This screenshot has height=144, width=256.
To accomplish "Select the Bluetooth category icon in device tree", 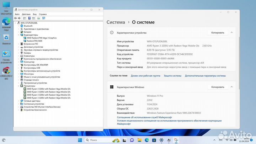I will (x=22, y=26).
